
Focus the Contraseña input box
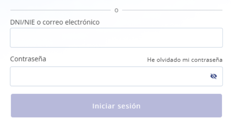click(107, 77)
